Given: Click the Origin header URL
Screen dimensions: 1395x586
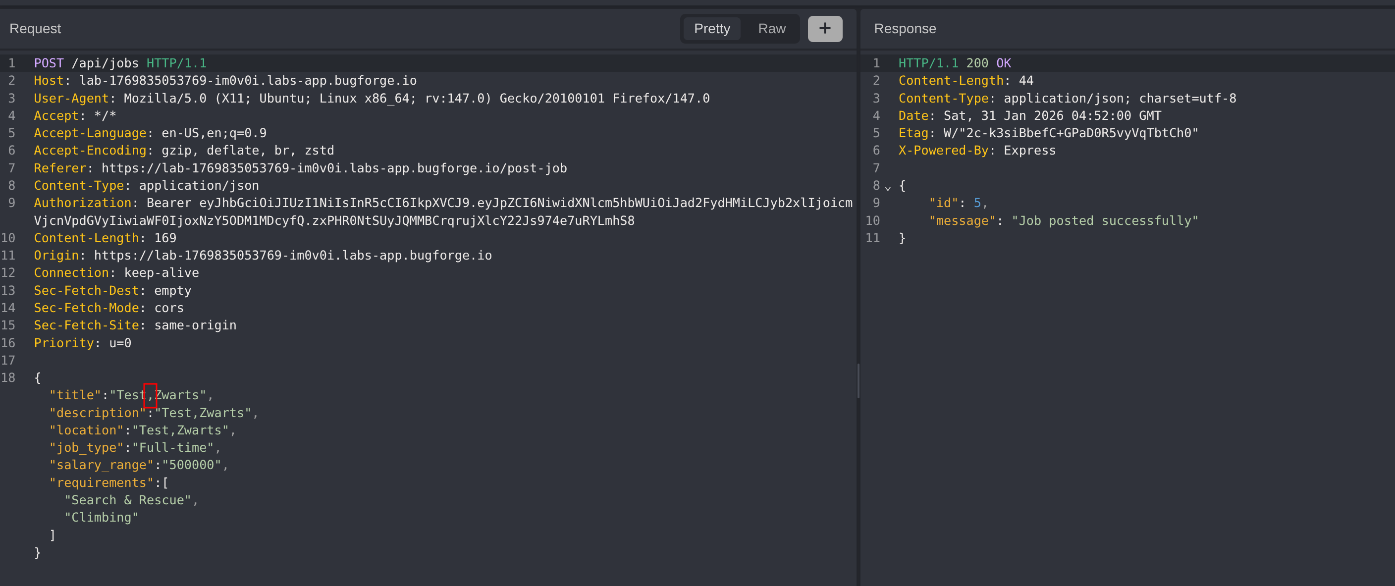Looking at the screenshot, I should [292, 256].
